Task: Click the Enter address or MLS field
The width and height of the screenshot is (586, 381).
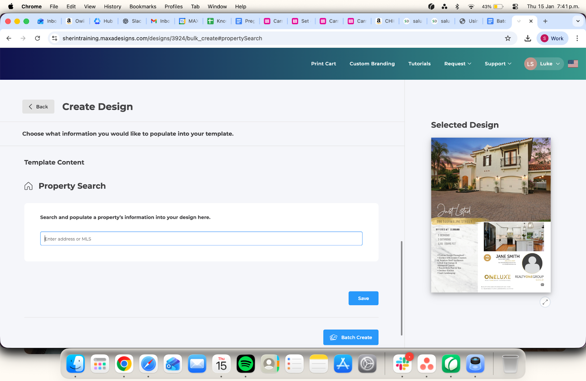Action: click(201, 239)
